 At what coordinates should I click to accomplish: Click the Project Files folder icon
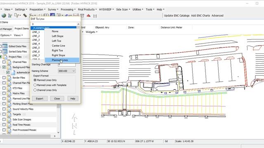click(5, 57)
